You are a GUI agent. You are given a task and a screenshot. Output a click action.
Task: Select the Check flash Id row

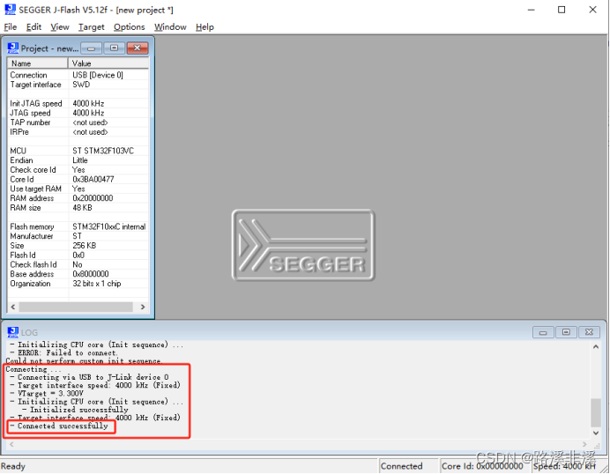click(x=78, y=264)
